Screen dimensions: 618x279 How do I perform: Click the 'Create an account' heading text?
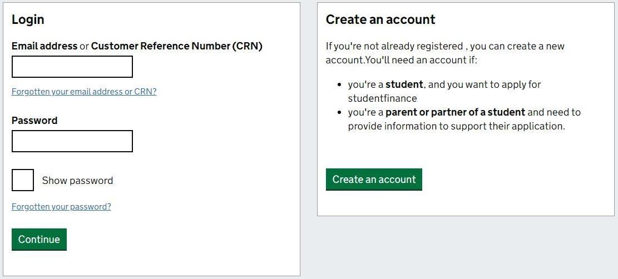(380, 19)
